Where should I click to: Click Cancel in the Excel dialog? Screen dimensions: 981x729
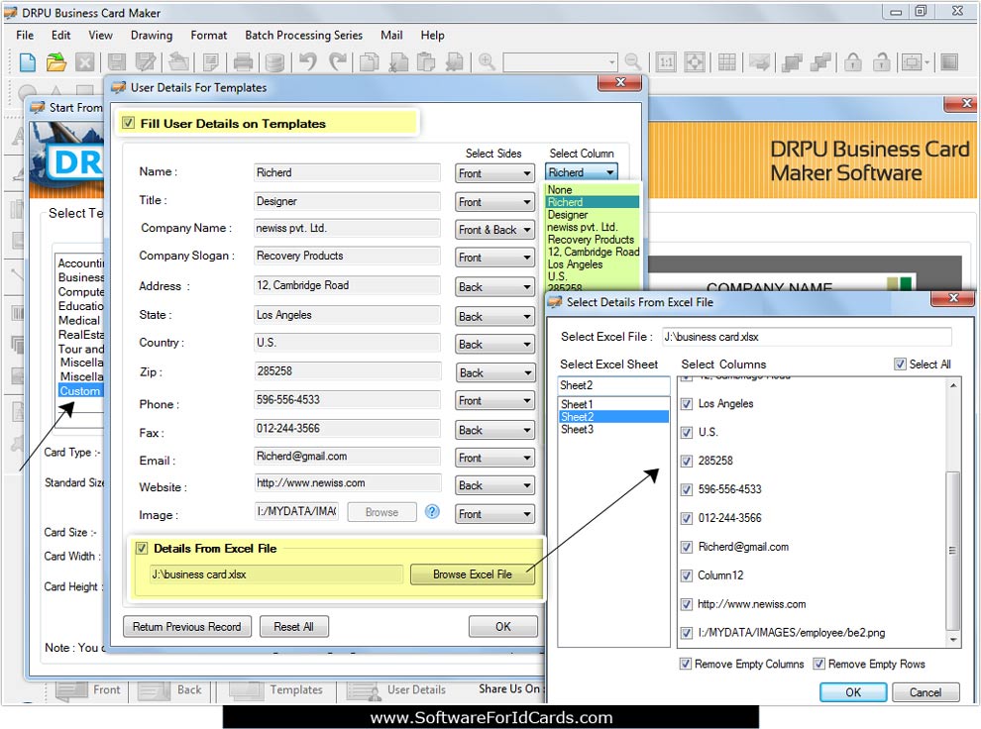point(926,692)
